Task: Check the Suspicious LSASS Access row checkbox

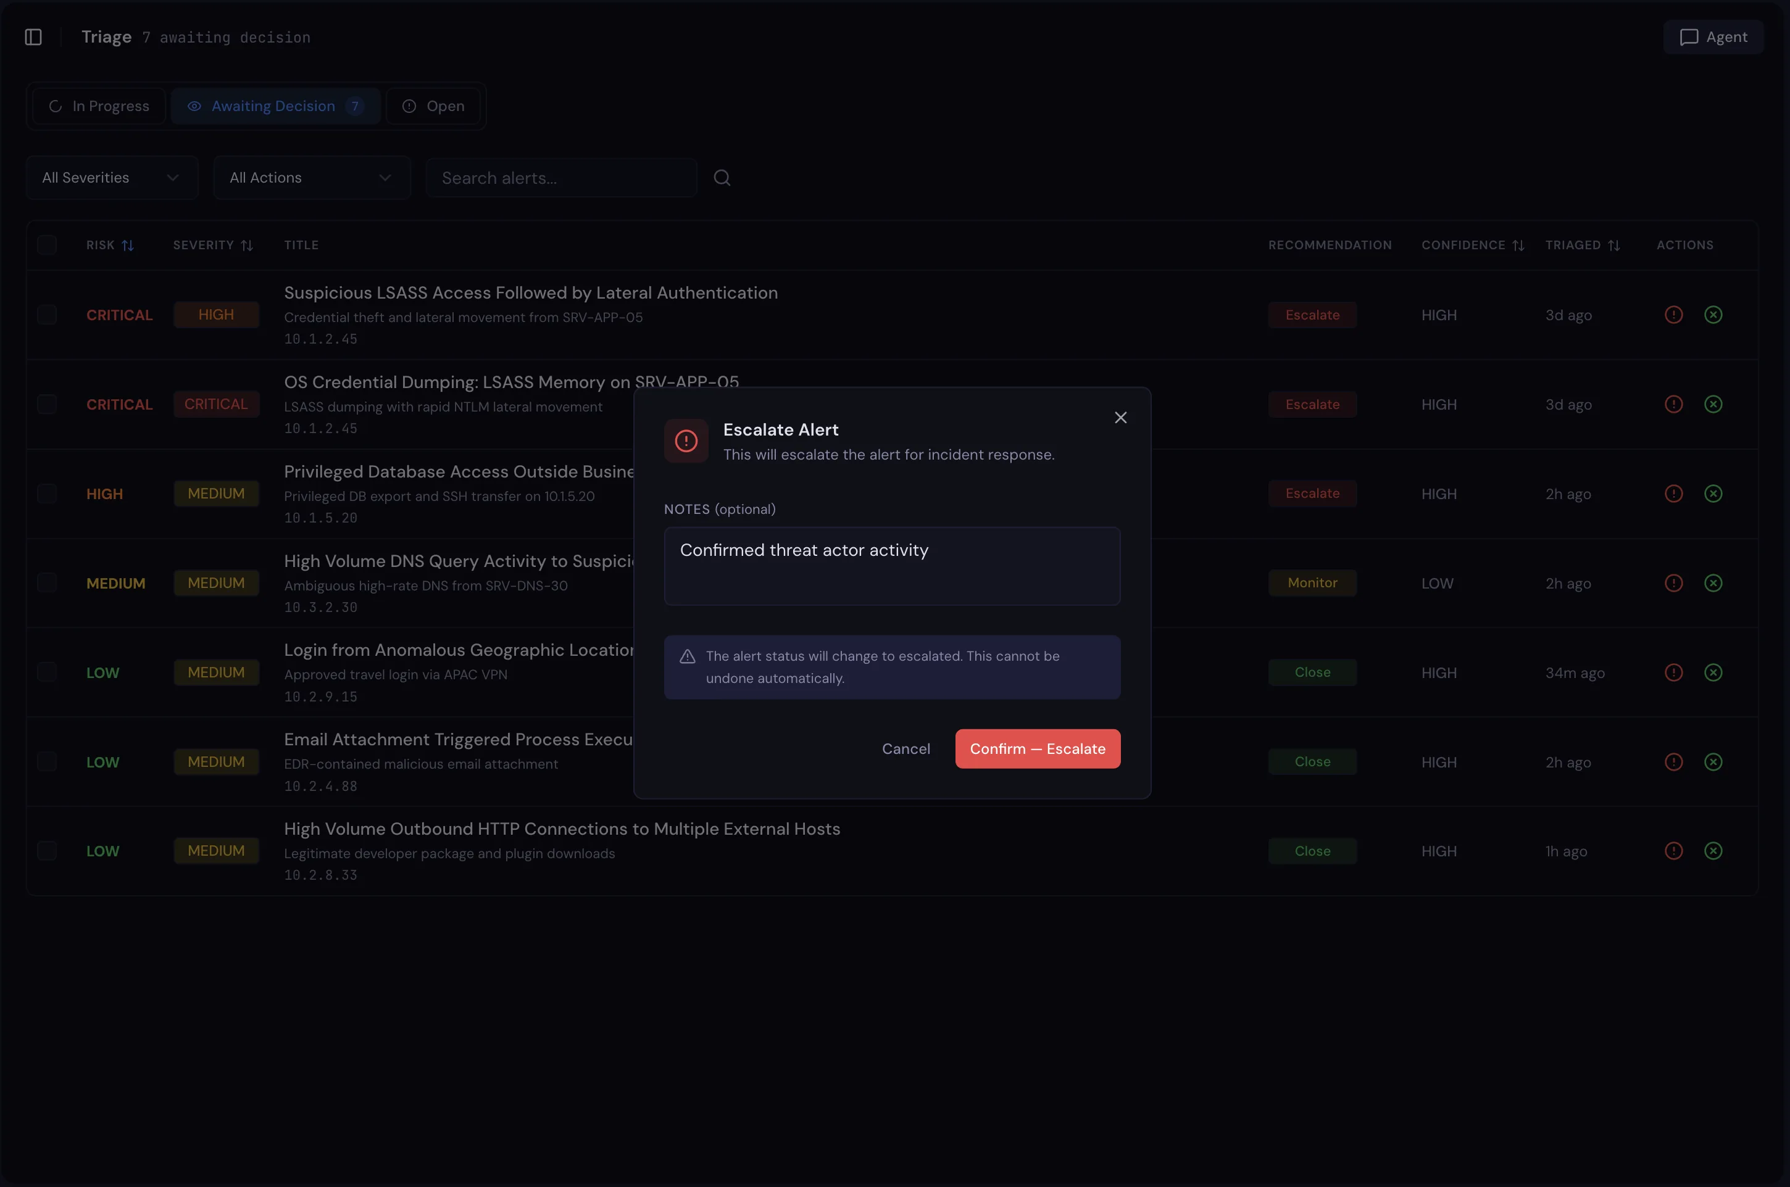Action: click(x=47, y=315)
